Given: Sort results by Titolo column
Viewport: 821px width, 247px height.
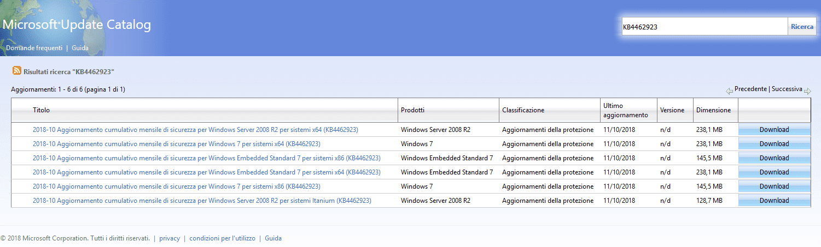Looking at the screenshot, I should point(41,110).
